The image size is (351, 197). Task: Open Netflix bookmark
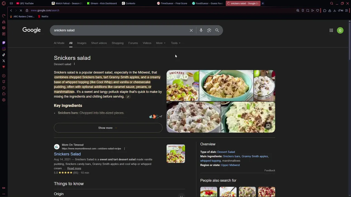(43, 16)
